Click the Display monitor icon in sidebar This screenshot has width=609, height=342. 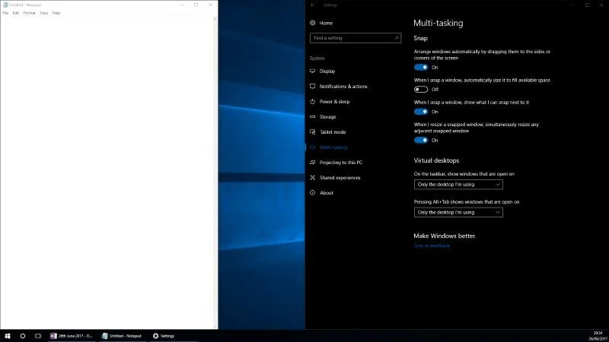[313, 71]
